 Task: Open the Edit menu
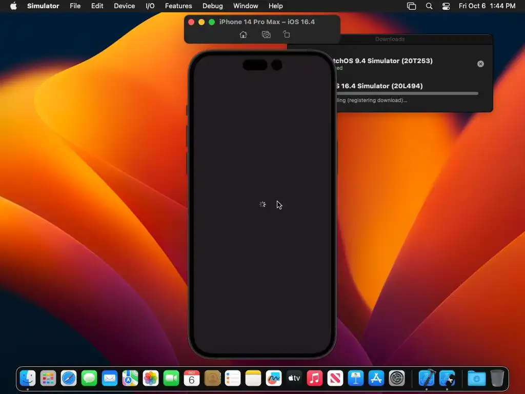(x=97, y=6)
